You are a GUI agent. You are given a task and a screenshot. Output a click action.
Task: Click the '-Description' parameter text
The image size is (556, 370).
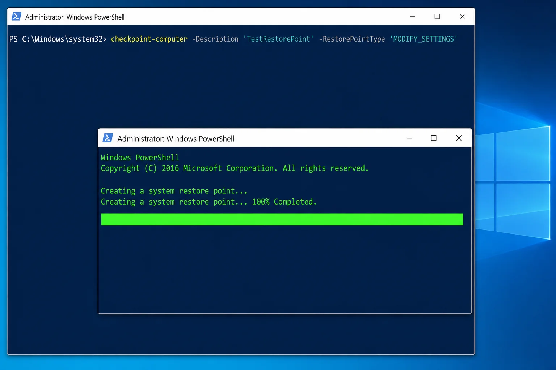point(215,39)
